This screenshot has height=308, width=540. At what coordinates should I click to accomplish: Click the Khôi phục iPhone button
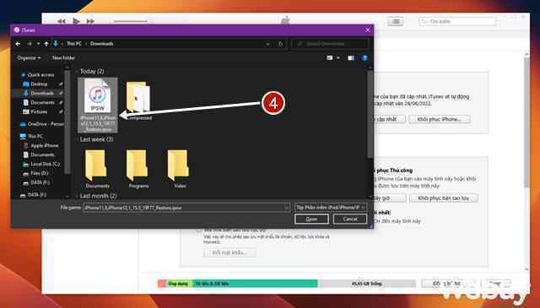click(x=440, y=119)
